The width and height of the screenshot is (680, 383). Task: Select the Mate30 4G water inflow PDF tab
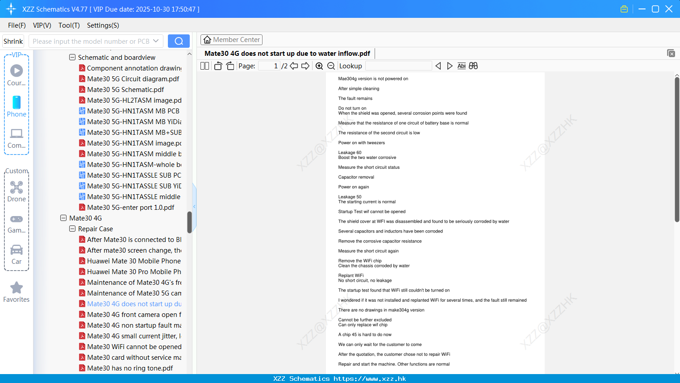tap(288, 54)
